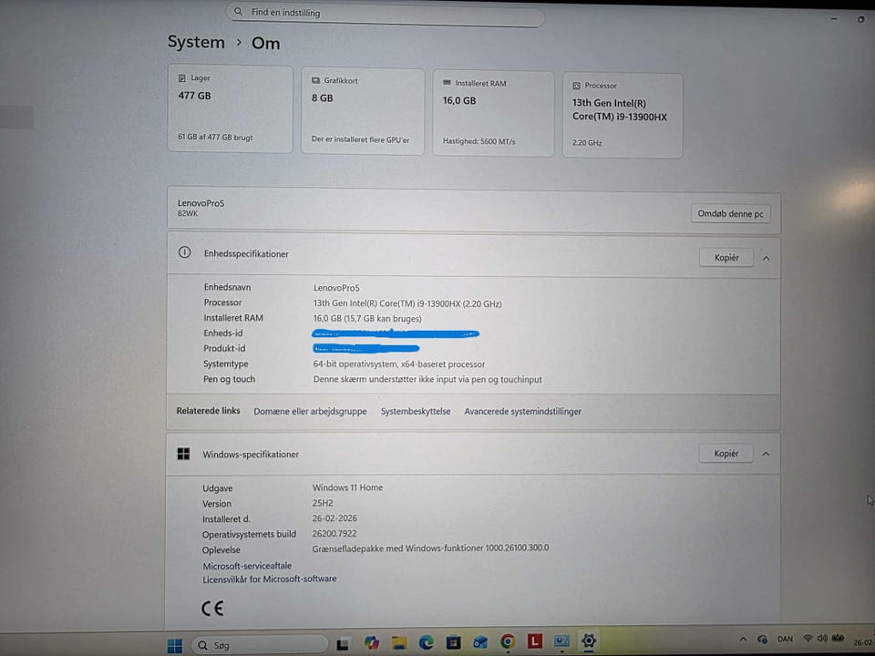Click 'Hastighed: 5600 MT/s' text
The width and height of the screenshot is (875, 656).
[479, 141]
